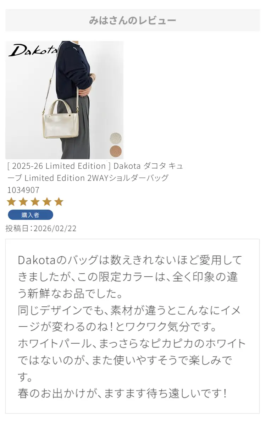The image size is (266, 423).
Task: Click the fifth gold rating star
Action: coord(59,201)
